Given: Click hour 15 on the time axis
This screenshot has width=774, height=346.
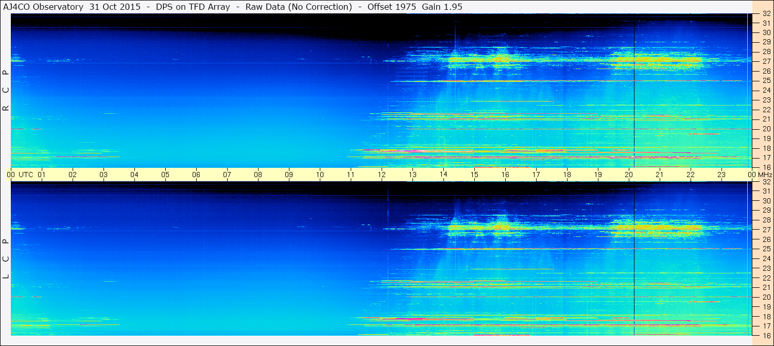Looking at the screenshot, I should click(474, 175).
